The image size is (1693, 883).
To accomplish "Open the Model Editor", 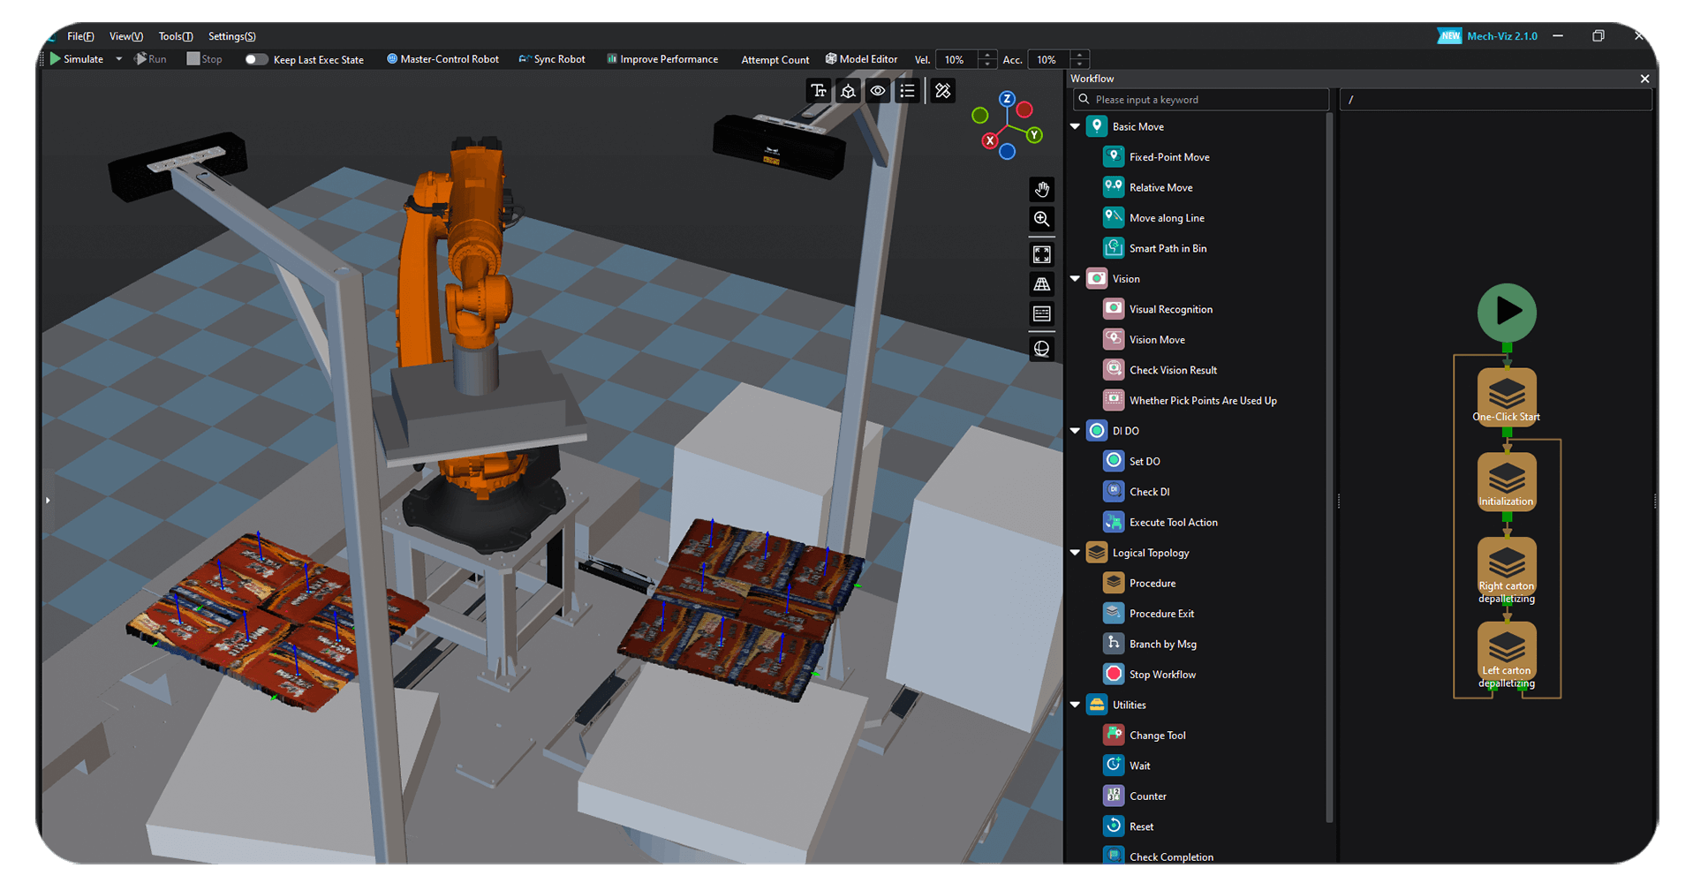I will (x=861, y=59).
